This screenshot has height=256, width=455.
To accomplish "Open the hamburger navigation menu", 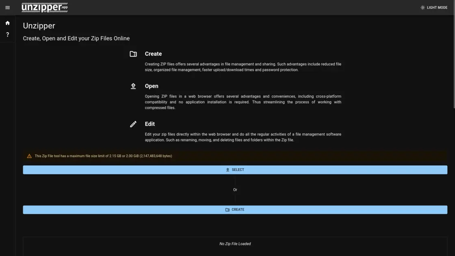I will [x=7, y=7].
